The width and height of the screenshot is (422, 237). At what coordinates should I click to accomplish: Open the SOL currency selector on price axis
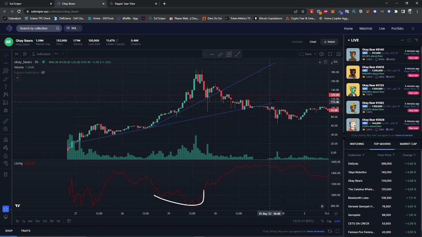pyautogui.click(x=335, y=62)
